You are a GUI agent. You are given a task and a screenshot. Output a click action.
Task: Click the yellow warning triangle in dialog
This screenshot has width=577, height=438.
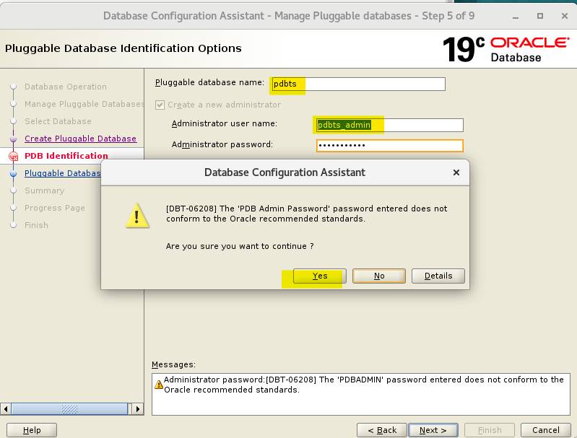pos(137,216)
